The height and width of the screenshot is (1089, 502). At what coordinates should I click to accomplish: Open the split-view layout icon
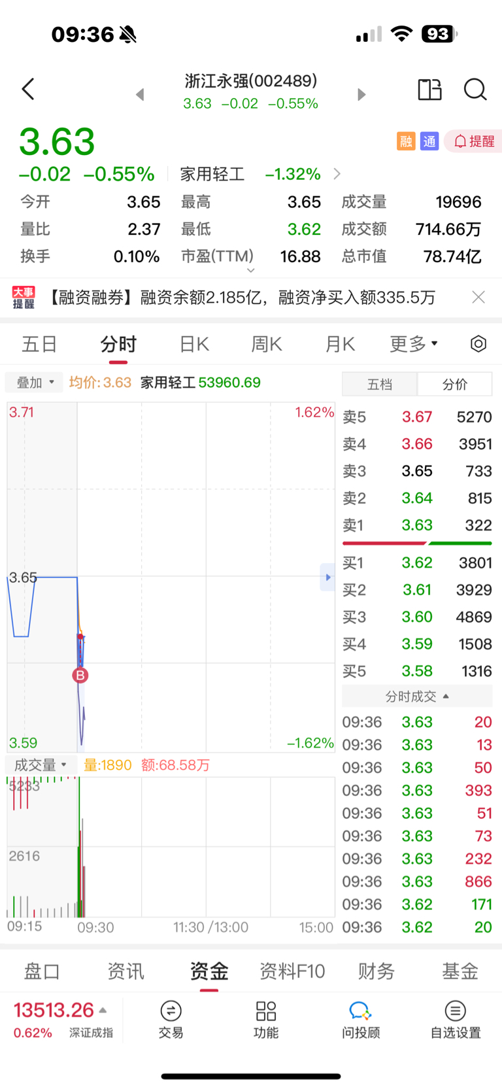429,90
